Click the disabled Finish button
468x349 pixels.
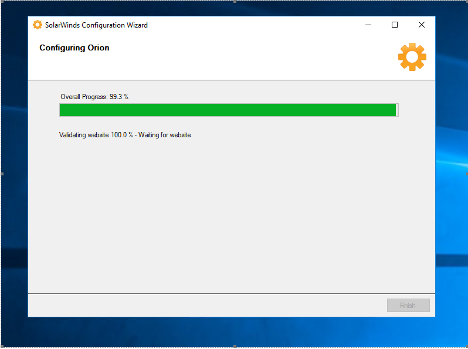click(408, 305)
